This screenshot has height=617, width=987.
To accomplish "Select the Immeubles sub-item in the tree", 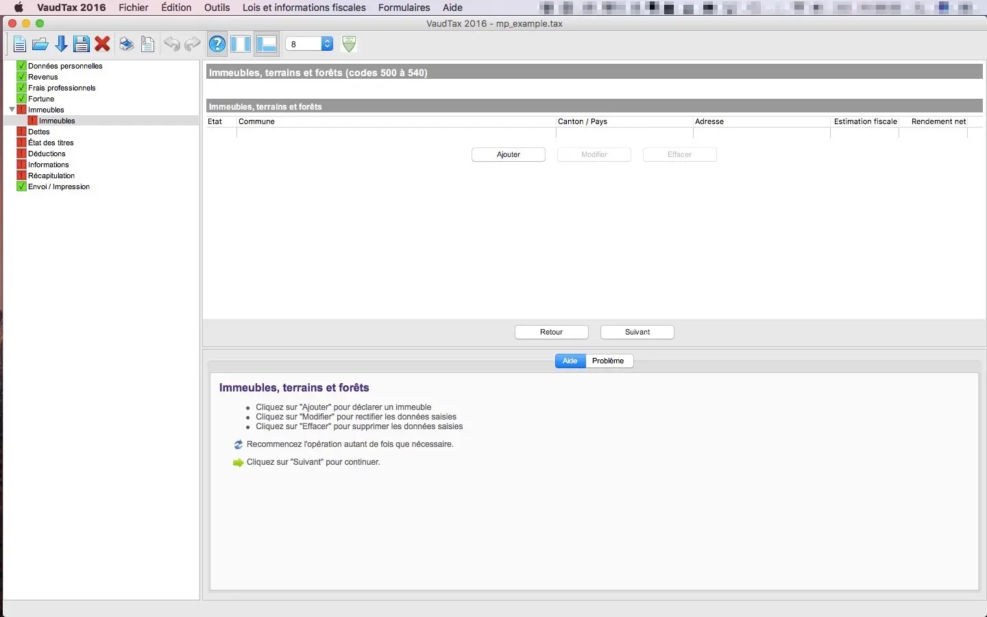I will (x=57, y=121).
